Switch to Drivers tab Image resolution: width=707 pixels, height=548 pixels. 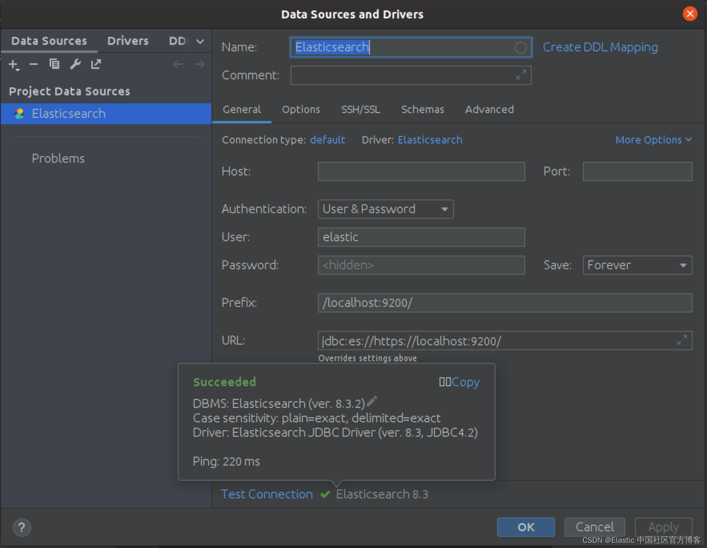click(x=128, y=41)
